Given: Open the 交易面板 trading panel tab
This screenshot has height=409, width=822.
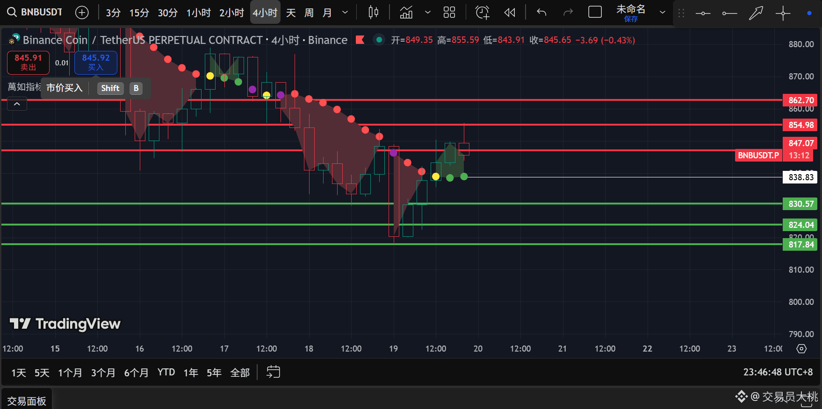Looking at the screenshot, I should point(27,401).
